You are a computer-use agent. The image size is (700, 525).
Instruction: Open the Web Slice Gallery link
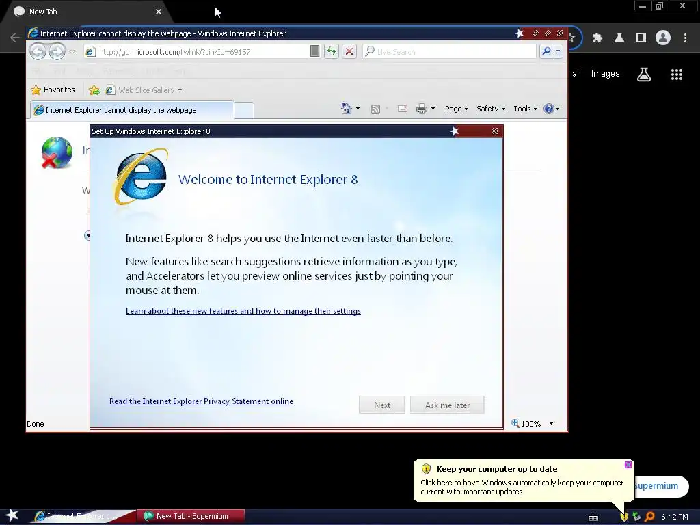pos(140,90)
